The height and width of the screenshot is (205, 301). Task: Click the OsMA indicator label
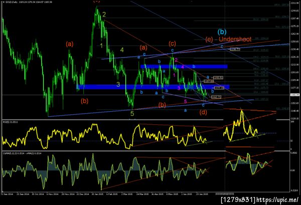click(22, 153)
